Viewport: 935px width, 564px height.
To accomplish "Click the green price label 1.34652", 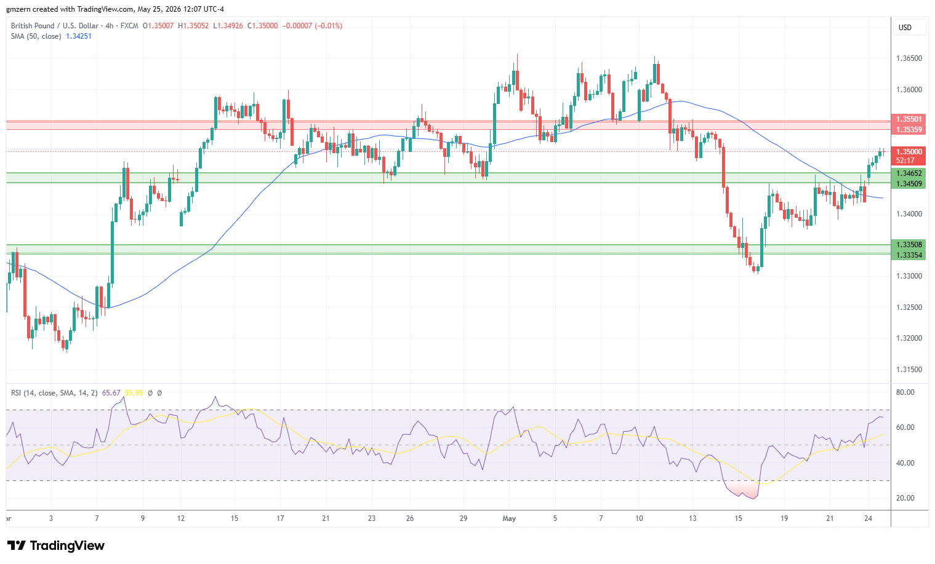I will tap(909, 173).
